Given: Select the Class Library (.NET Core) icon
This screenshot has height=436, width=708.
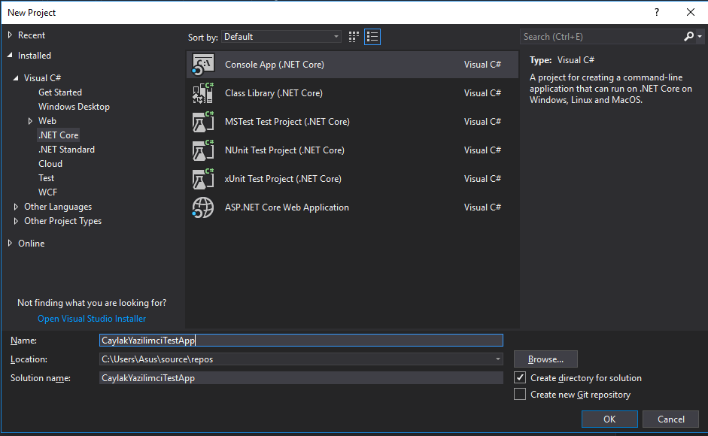Looking at the screenshot, I should coord(203,93).
